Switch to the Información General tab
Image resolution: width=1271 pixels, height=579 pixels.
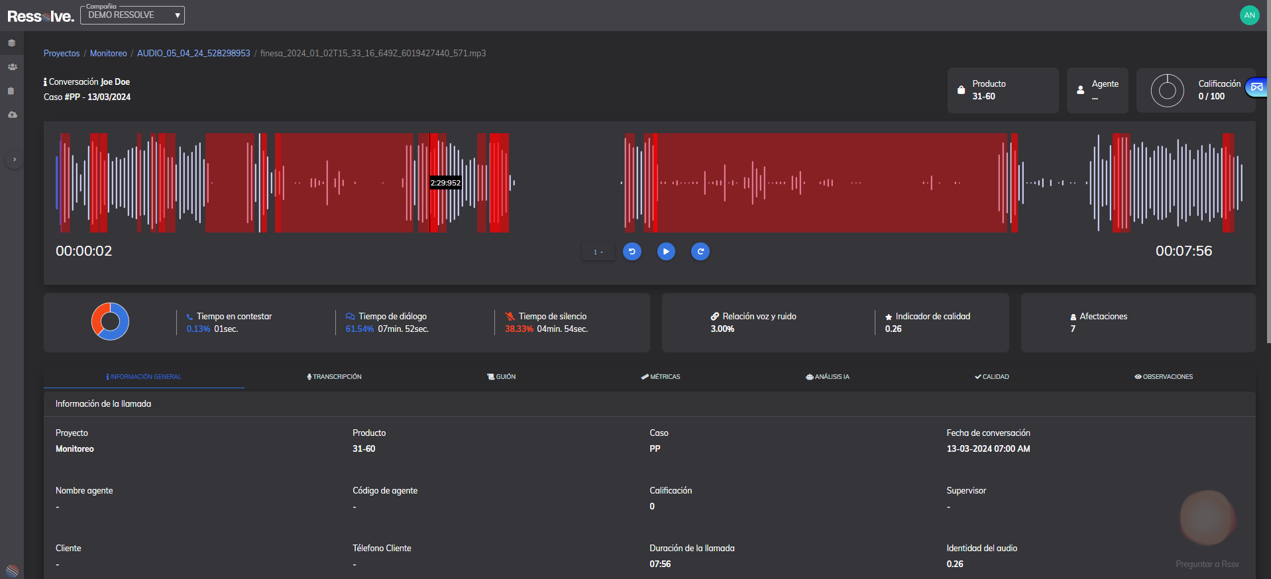coord(144,377)
